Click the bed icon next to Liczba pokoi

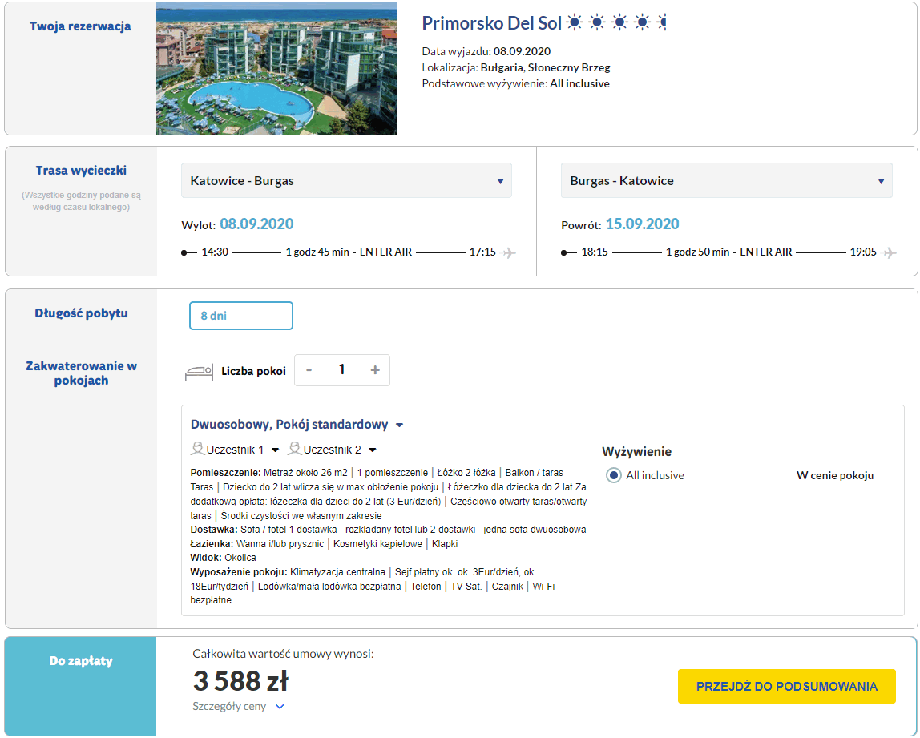coord(199,372)
